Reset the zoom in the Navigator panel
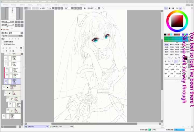This screenshot has width=194, height=132. [22, 22]
